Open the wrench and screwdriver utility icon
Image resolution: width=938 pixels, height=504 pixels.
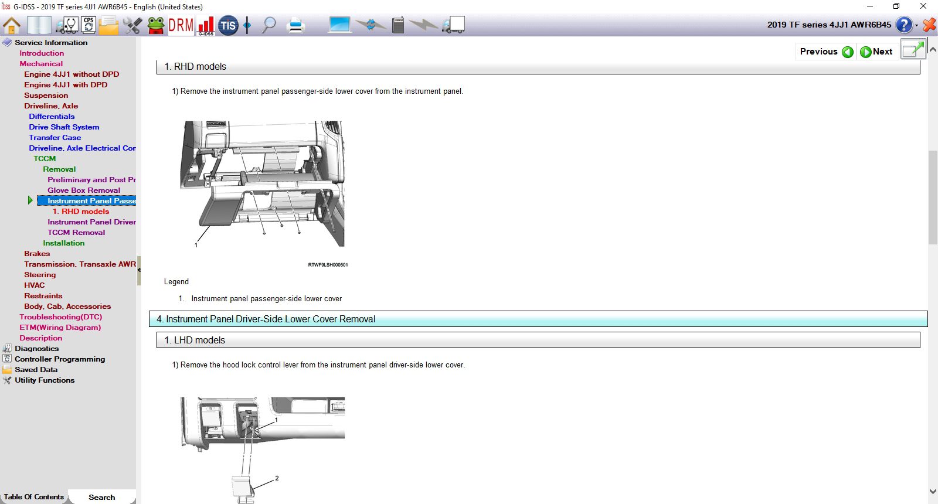click(132, 25)
